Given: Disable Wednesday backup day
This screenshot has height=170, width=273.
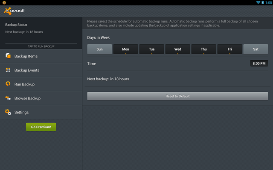Looking at the screenshot, I should [x=177, y=49].
